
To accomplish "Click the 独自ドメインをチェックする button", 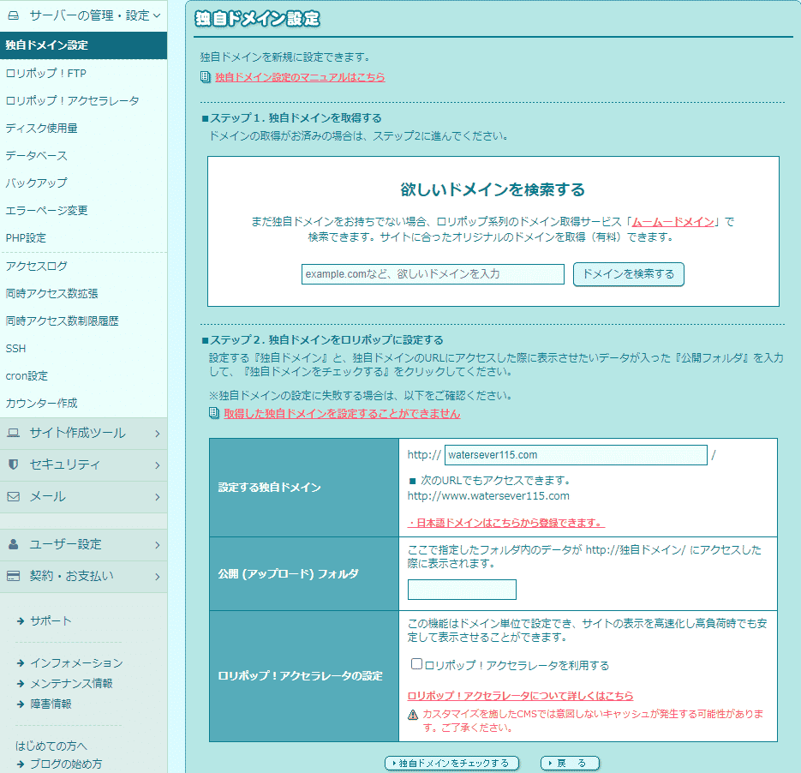I will [451, 764].
